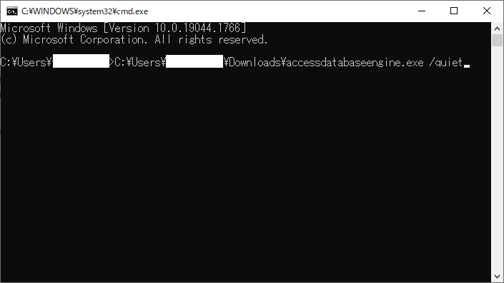
Task: Click the scrollbar up arrow
Action: (x=498, y=29)
